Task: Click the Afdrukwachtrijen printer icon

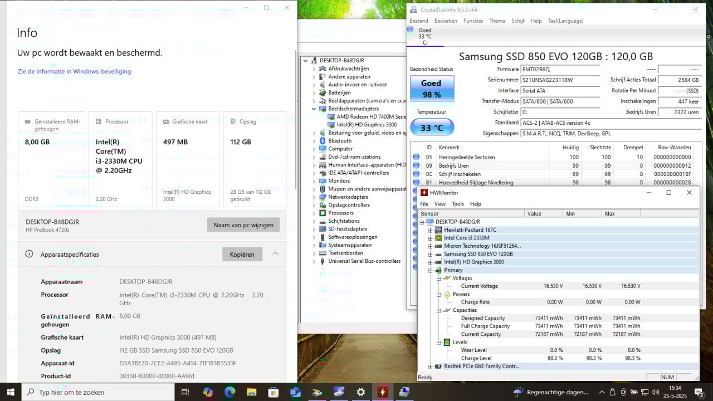Action: (323, 69)
